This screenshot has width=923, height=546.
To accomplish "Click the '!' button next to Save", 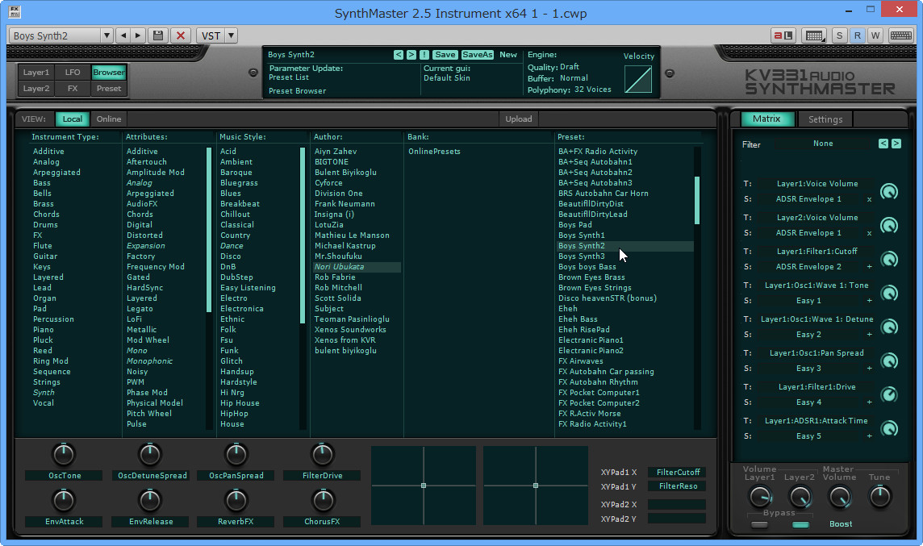I will coord(424,55).
